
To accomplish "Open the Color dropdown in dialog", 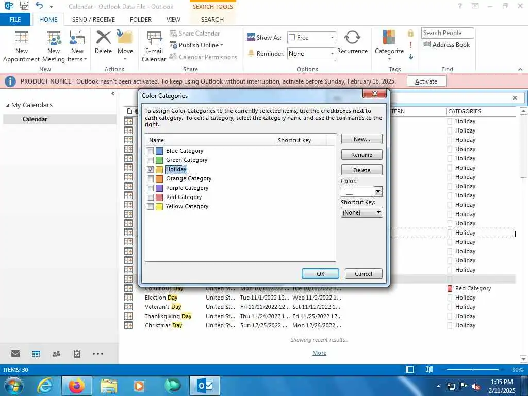I will [x=378, y=191].
